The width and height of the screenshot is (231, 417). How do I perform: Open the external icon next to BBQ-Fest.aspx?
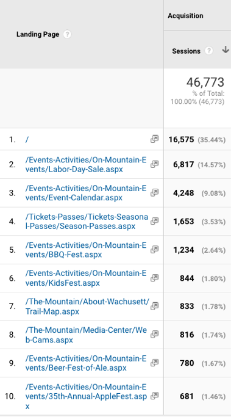155,250
